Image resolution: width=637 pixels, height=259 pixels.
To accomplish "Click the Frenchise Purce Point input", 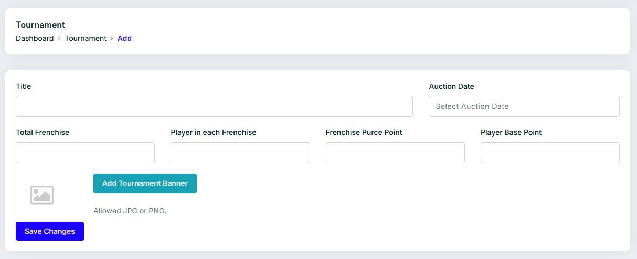I will 395,153.
